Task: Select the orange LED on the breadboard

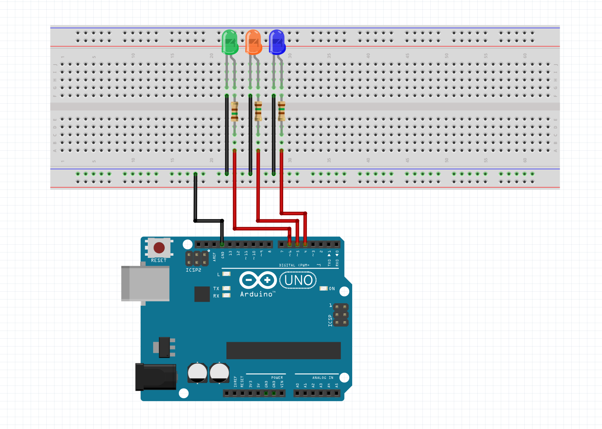Action: [x=253, y=42]
